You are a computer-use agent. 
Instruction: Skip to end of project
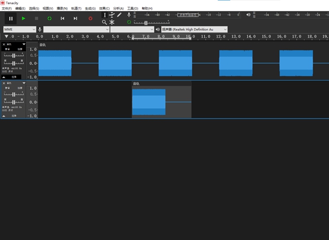point(75,19)
